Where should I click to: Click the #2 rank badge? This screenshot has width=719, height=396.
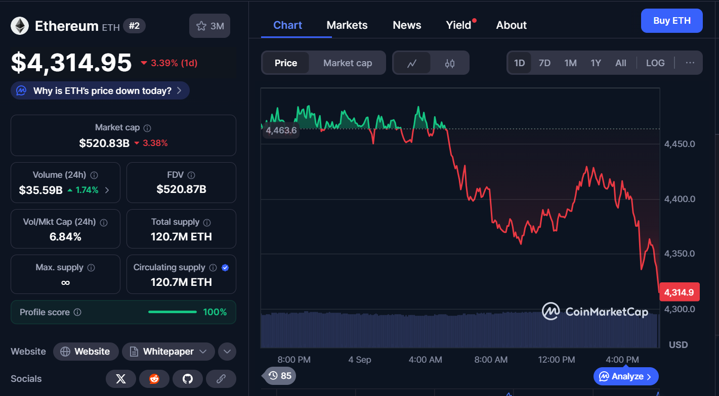[134, 26]
